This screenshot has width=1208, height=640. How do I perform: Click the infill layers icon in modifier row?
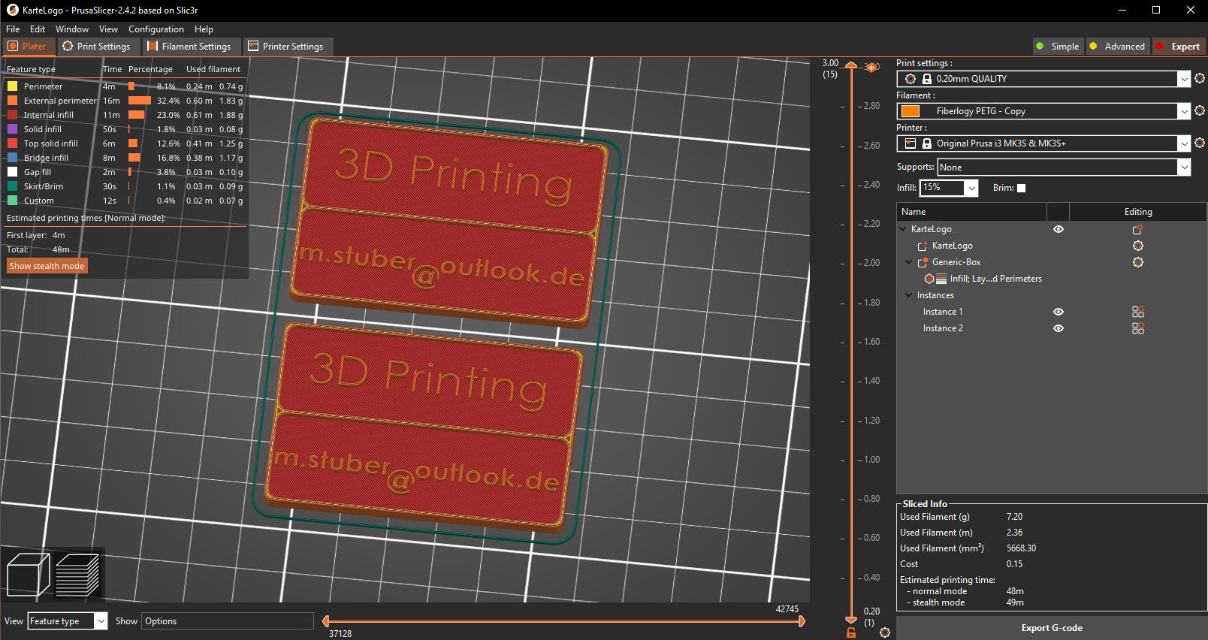(x=941, y=279)
